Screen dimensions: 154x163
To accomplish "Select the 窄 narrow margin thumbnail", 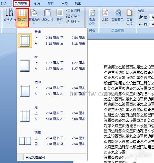I will 25,66.
